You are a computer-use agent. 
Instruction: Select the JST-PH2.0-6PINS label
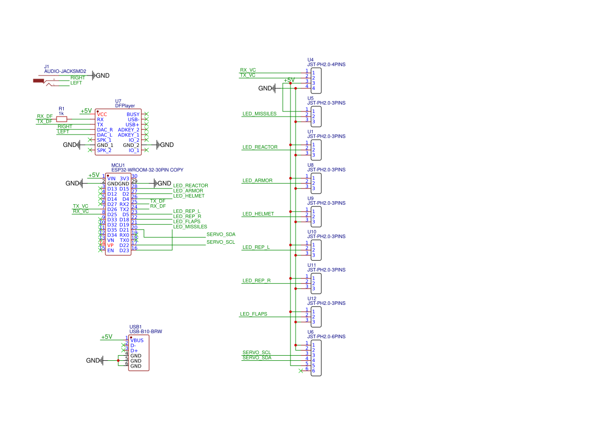326,337
